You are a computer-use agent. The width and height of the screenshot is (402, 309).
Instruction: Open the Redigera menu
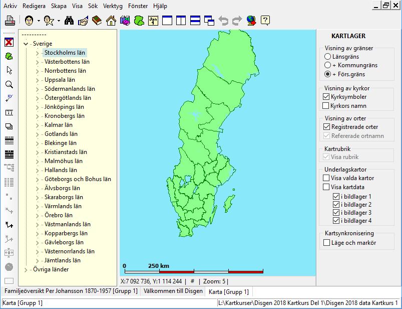(34, 6)
